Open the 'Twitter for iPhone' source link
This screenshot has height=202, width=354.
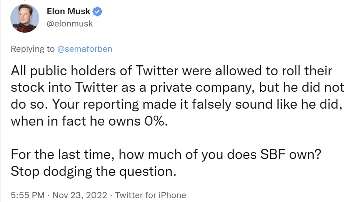pyautogui.click(x=151, y=195)
